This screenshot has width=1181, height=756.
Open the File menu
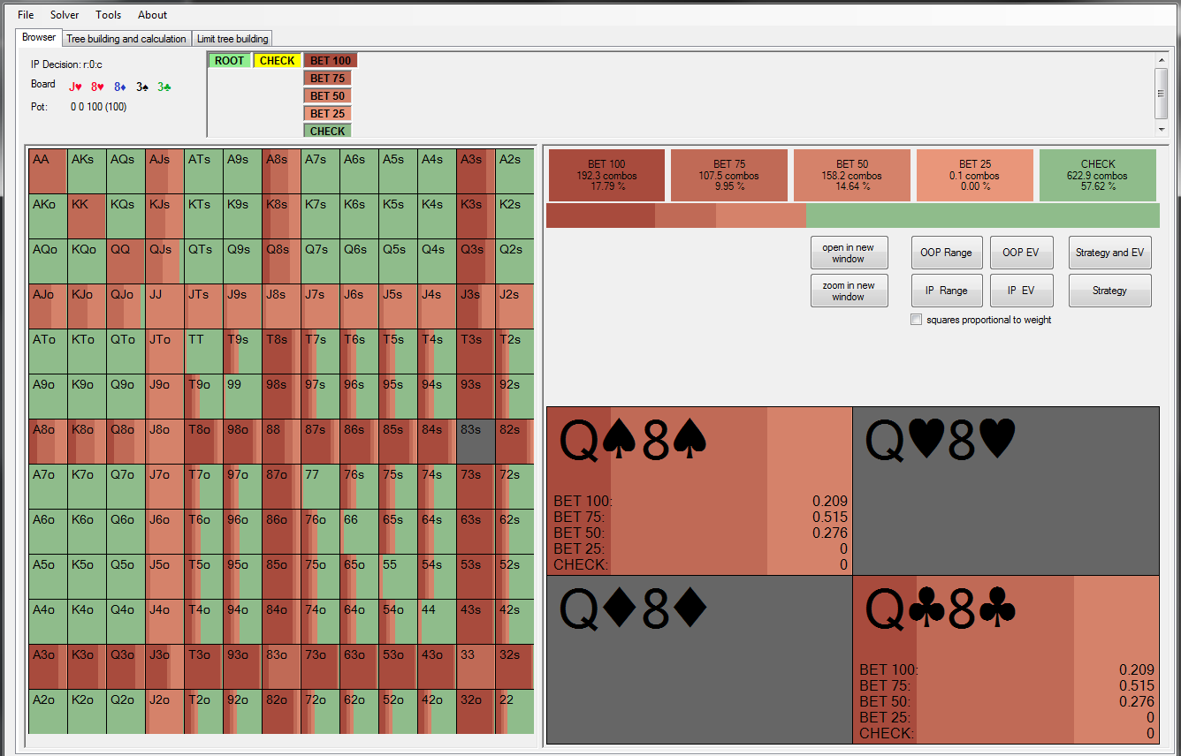(x=26, y=15)
